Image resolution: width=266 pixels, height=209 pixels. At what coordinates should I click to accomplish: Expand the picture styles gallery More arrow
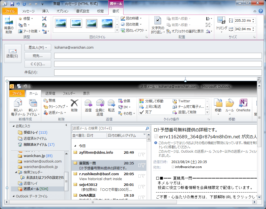117,30
